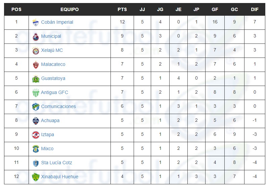Click the GF column header
Viewport: 269px width, 189px height.
pos(215,10)
